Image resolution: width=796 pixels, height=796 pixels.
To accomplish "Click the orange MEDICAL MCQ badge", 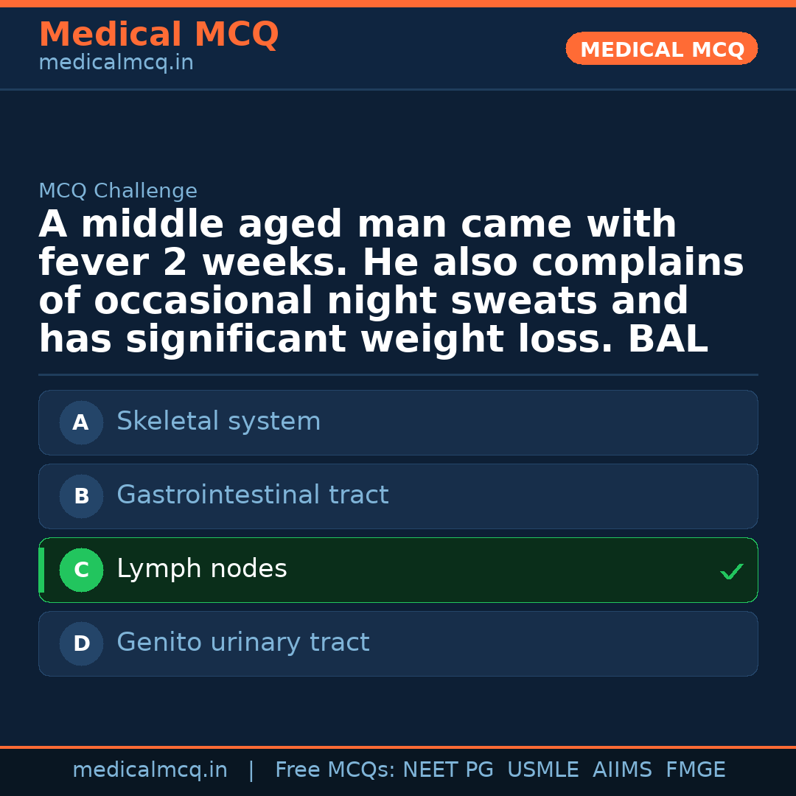I will tap(661, 49).
